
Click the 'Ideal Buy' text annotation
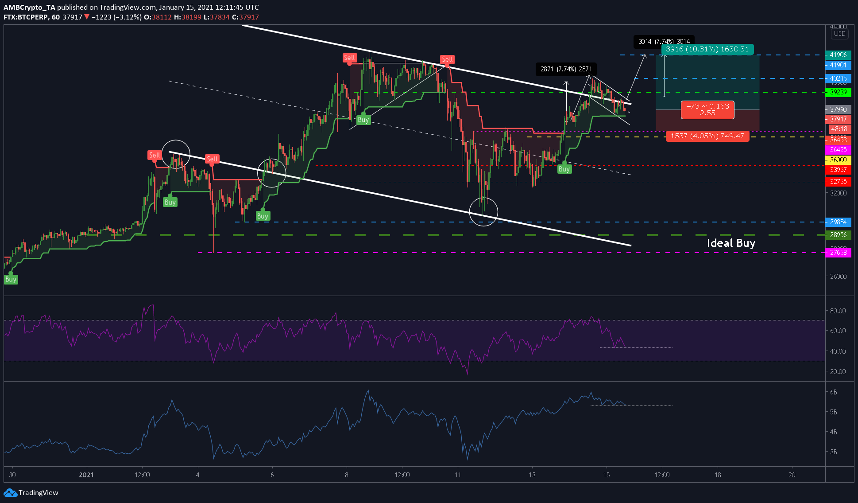click(x=731, y=243)
